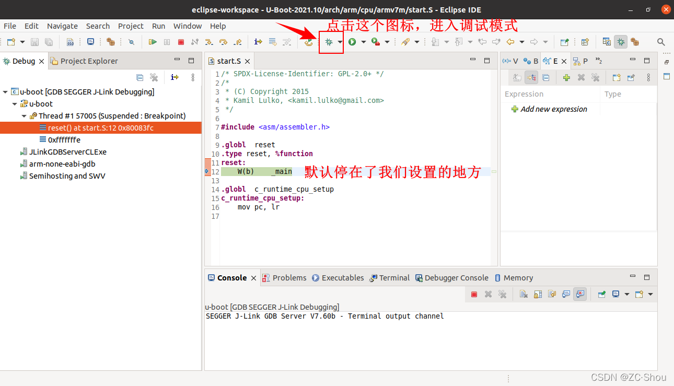This screenshot has height=386, width=674.
Task: Click the Back navigation arrow icon
Action: [x=510, y=42]
